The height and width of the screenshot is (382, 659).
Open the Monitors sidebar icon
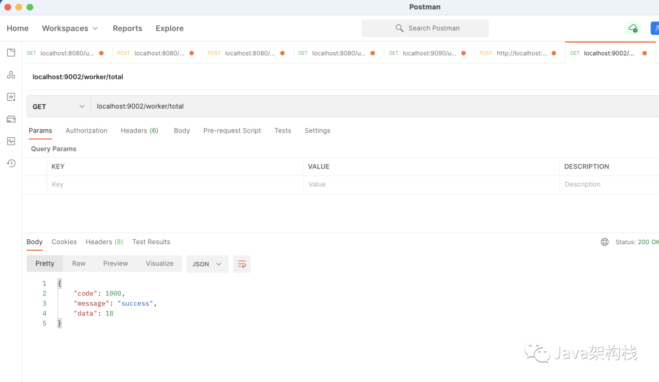pos(11,141)
